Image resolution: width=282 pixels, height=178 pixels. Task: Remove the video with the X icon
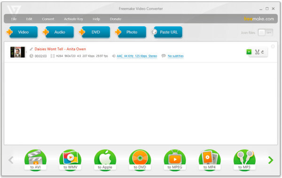273,46
